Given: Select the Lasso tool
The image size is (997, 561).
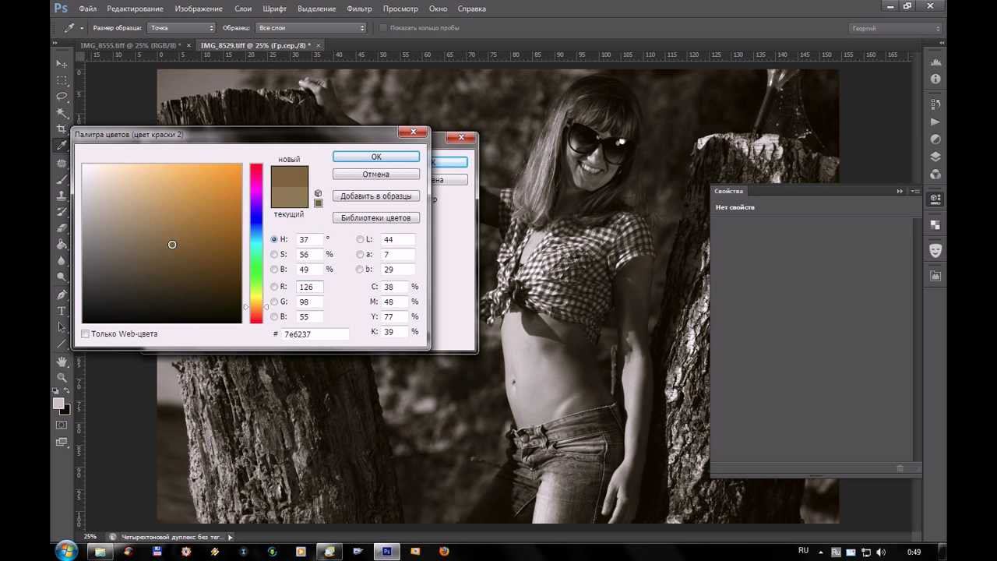Looking at the screenshot, I should point(62,97).
